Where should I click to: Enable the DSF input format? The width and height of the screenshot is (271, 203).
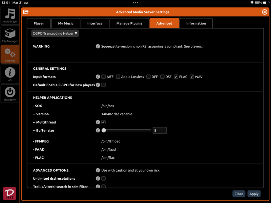coord(162,77)
